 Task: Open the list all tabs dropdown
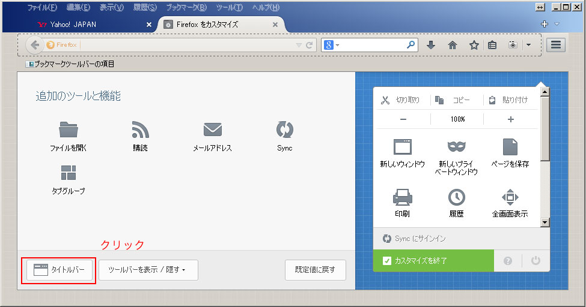(557, 24)
